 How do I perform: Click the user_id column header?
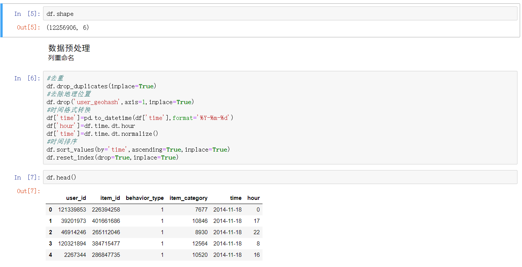tap(76, 198)
